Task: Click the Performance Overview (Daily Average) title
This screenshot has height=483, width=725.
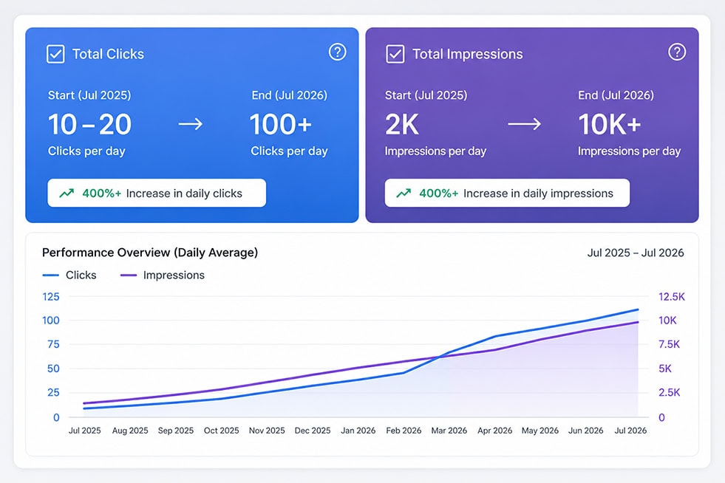Action: click(x=150, y=253)
